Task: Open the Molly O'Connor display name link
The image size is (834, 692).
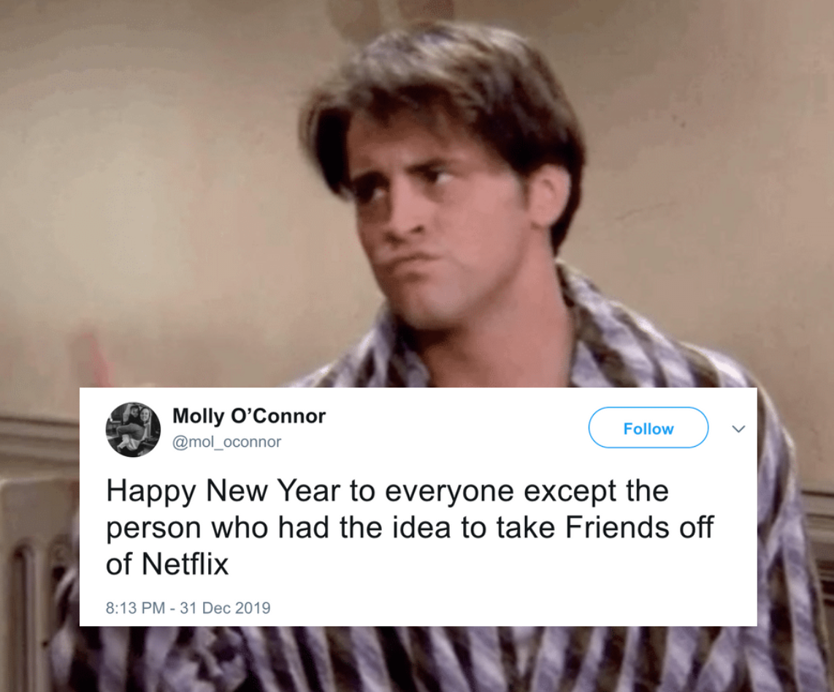Action: click(x=249, y=415)
